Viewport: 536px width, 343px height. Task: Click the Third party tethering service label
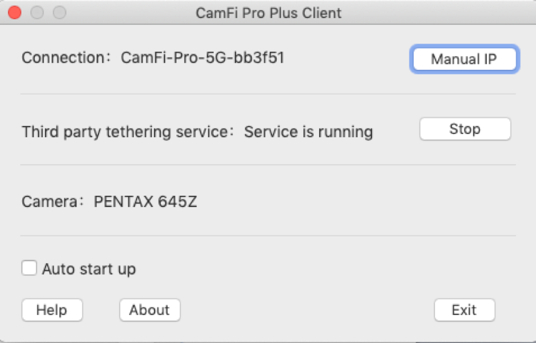[128, 132]
